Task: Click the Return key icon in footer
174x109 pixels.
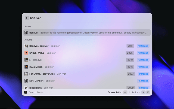Action: click(125, 92)
